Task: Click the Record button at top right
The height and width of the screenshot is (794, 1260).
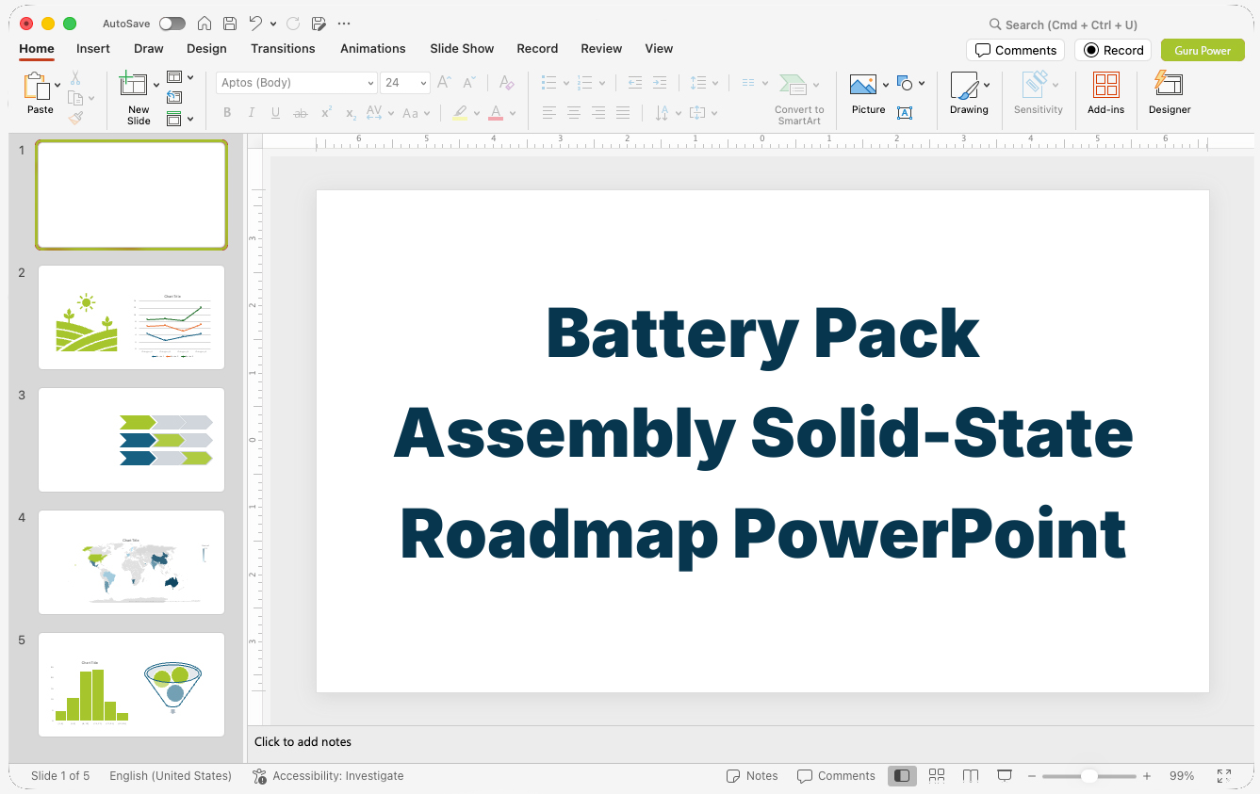Action: [x=1113, y=50]
